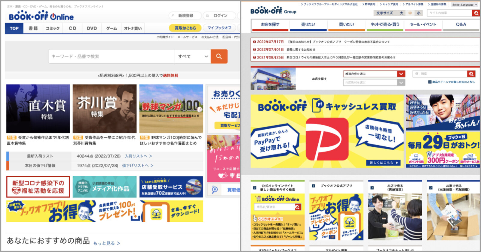Select the TOP tab
The image size is (481, 252).
pos(14,28)
